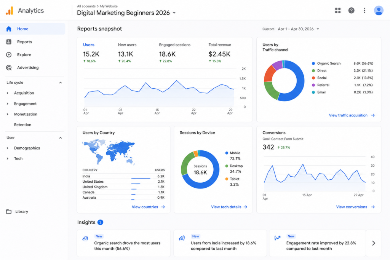Viewport: 390px width, 260px height.
Task: Open View tech details link
Action: (226, 207)
